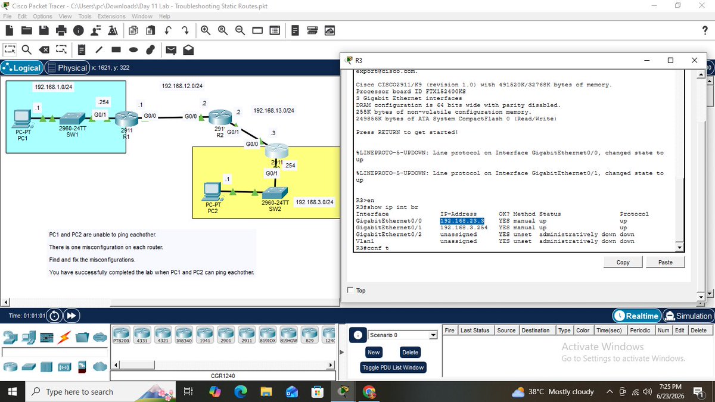This screenshot has height=402, width=715.
Task: Choose the Draw Line tool
Action: [99, 50]
